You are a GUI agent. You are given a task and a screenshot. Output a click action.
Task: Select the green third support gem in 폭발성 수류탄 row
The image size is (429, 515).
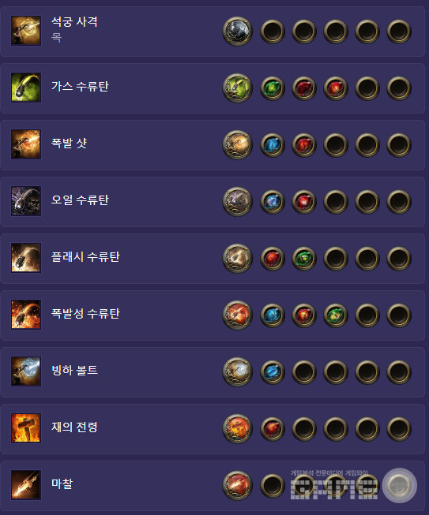coord(336,315)
